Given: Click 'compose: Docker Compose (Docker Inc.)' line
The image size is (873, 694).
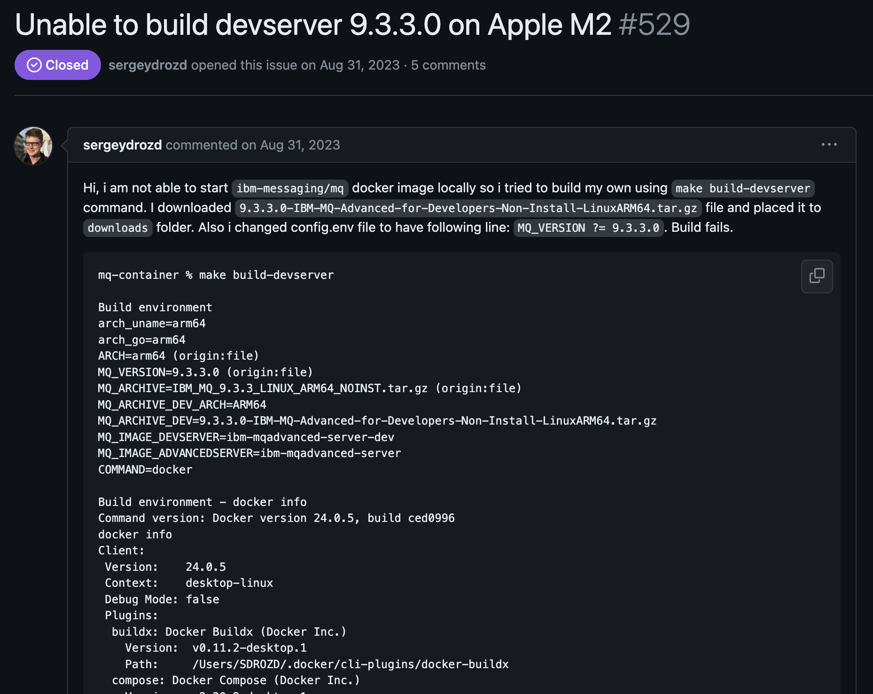Looking at the screenshot, I should click(236, 680).
